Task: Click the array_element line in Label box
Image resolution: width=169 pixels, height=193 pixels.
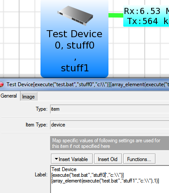Action: coord(105,181)
